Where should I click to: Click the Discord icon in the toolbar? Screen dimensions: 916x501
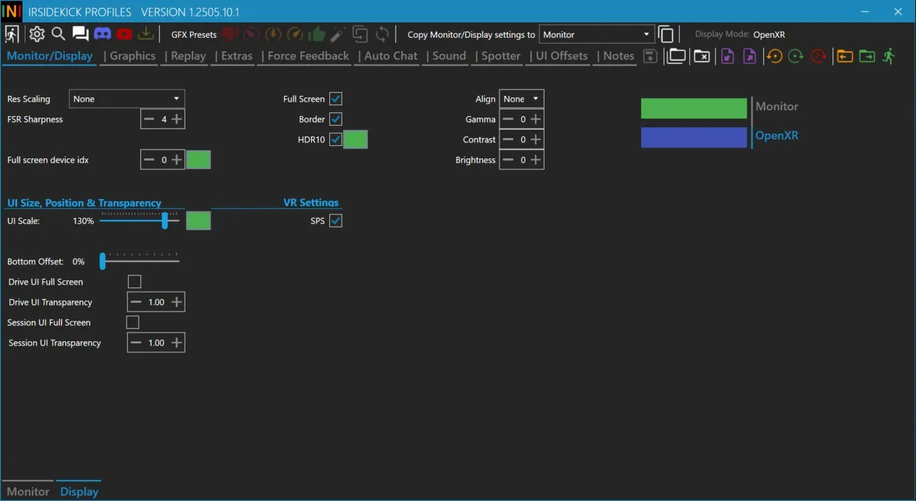click(x=103, y=33)
